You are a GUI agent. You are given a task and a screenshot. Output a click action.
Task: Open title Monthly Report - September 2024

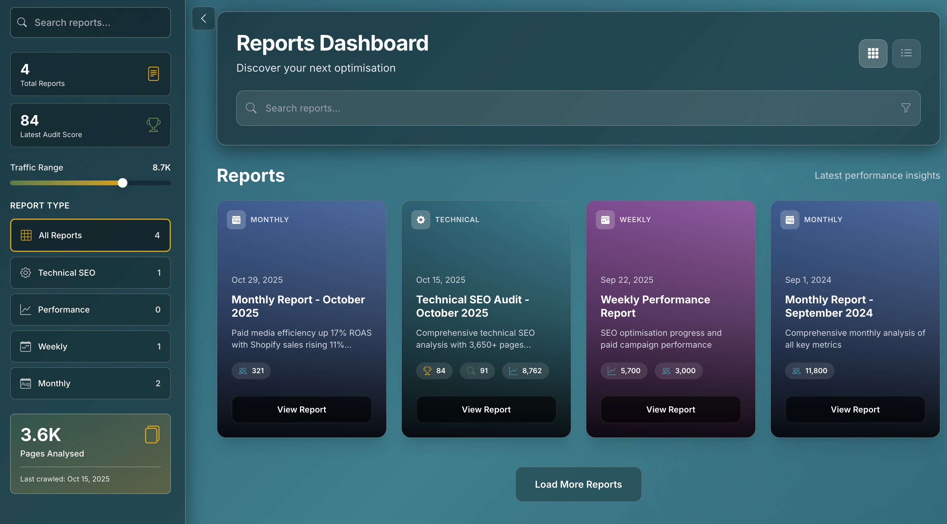click(x=829, y=306)
